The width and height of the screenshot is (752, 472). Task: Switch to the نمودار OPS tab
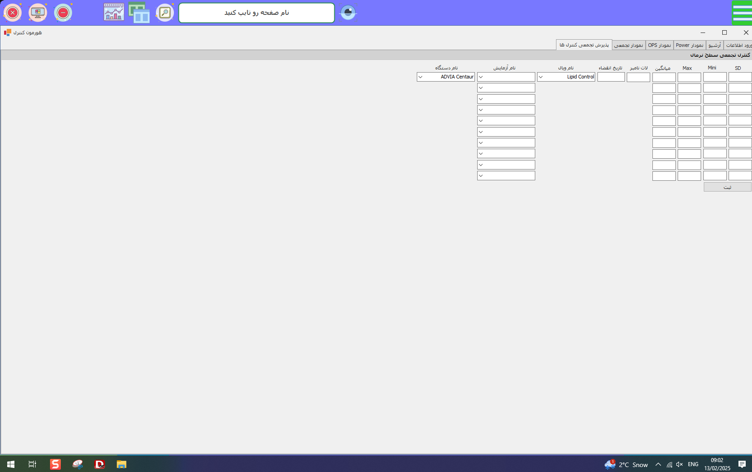click(x=659, y=45)
